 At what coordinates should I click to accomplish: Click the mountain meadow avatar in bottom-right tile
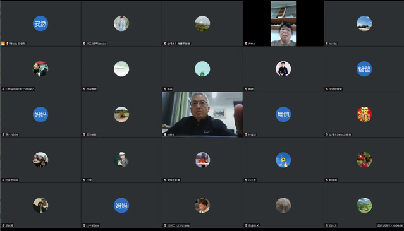coord(364,205)
